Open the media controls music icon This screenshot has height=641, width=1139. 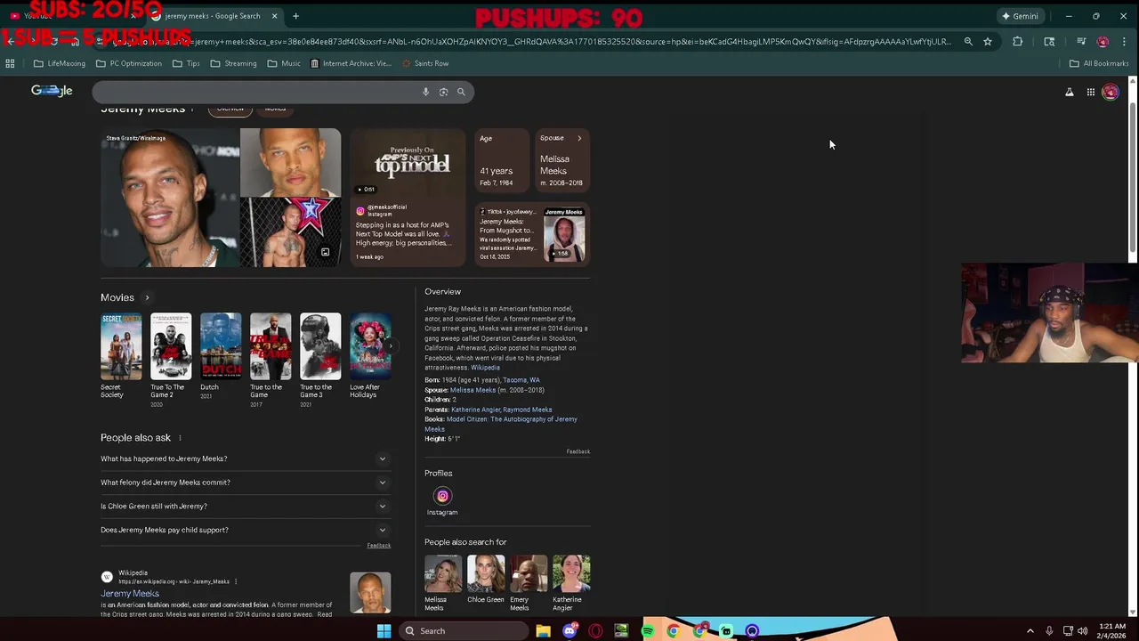tap(1081, 42)
